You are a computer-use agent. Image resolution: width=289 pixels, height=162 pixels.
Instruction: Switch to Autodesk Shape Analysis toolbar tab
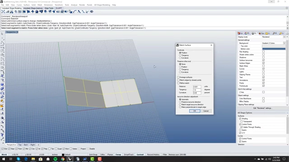coord(33,8)
